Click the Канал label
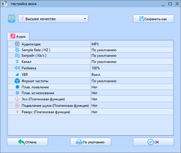The height and width of the screenshot is (153, 181). click(26, 62)
